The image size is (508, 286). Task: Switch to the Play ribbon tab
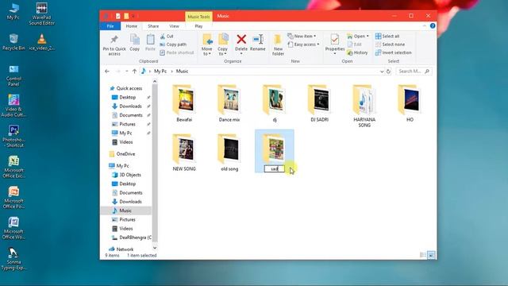198,26
